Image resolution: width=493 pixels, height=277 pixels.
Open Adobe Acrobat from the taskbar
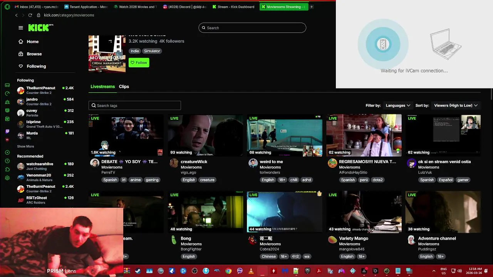pyautogui.click(x=319, y=271)
